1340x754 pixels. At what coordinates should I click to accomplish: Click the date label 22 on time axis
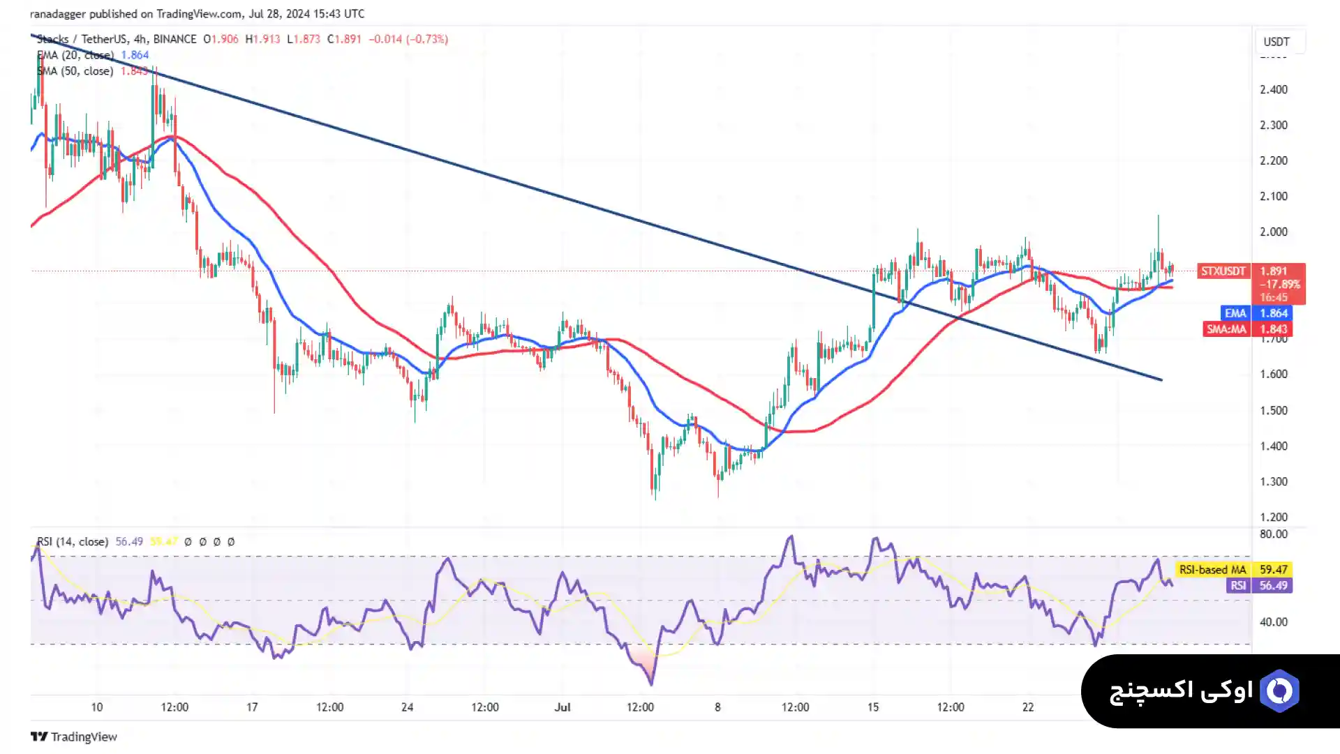[x=1028, y=707]
